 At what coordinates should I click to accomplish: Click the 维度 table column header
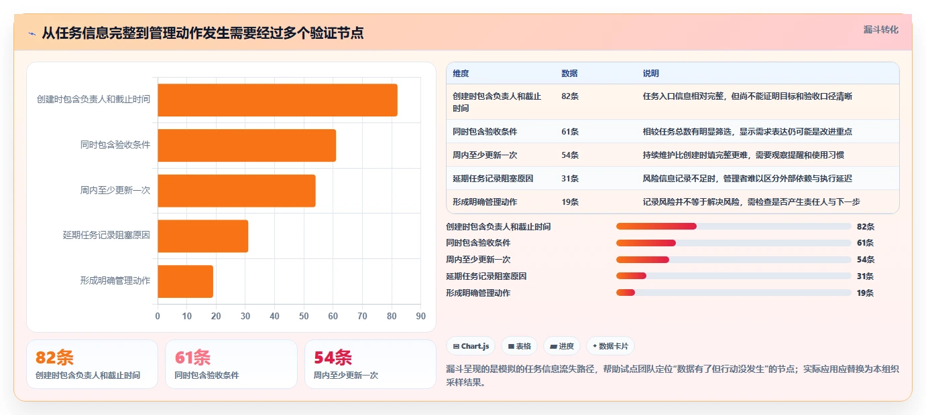461,74
